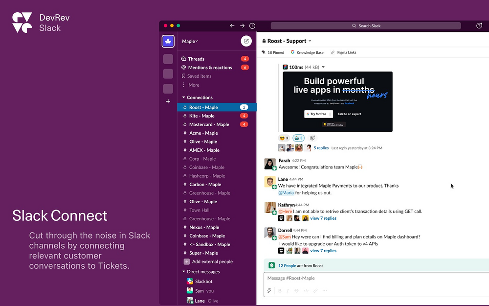Open Figma Links bookmark
Image resolution: width=489 pixels, height=306 pixels.
344,52
